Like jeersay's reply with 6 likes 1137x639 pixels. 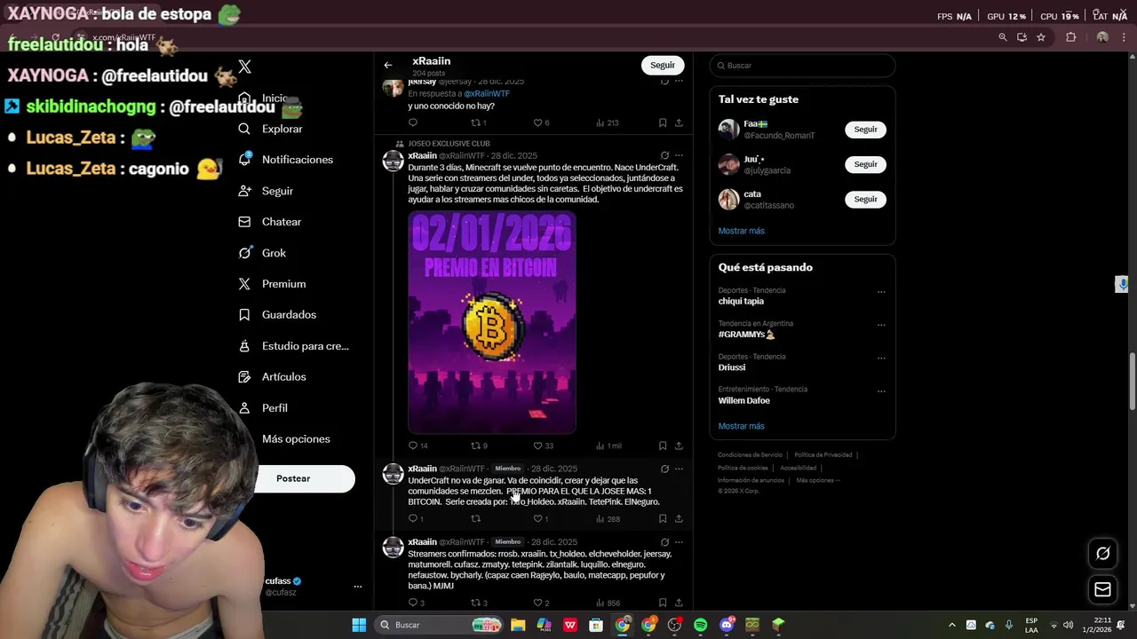click(x=538, y=122)
